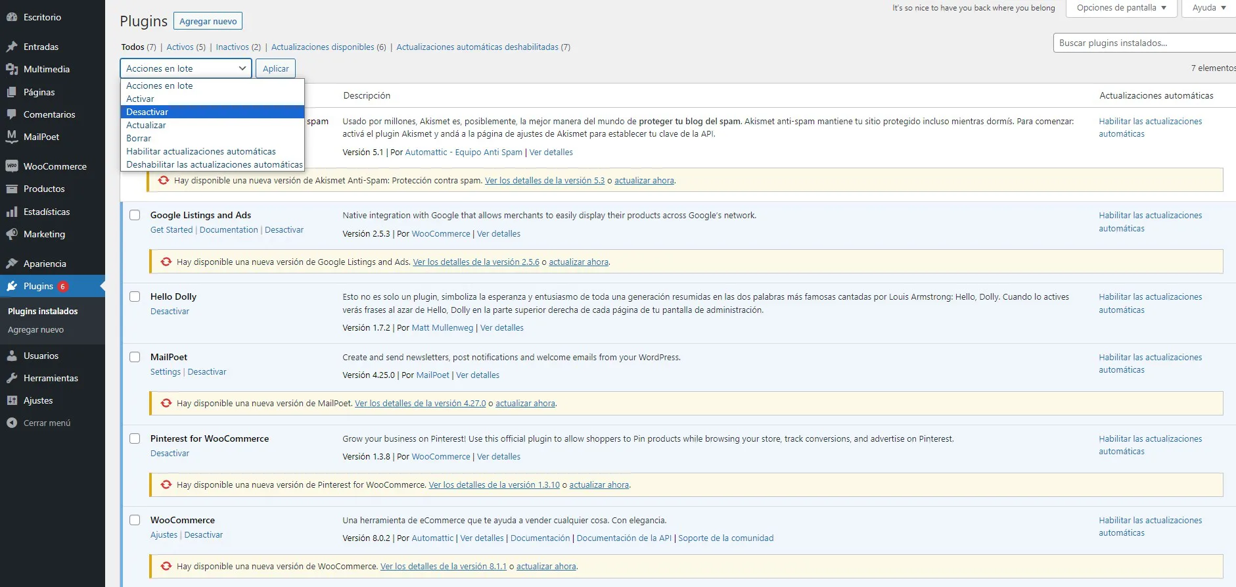
Task: Click the Escritorio dashboard icon
Action: click(x=12, y=17)
